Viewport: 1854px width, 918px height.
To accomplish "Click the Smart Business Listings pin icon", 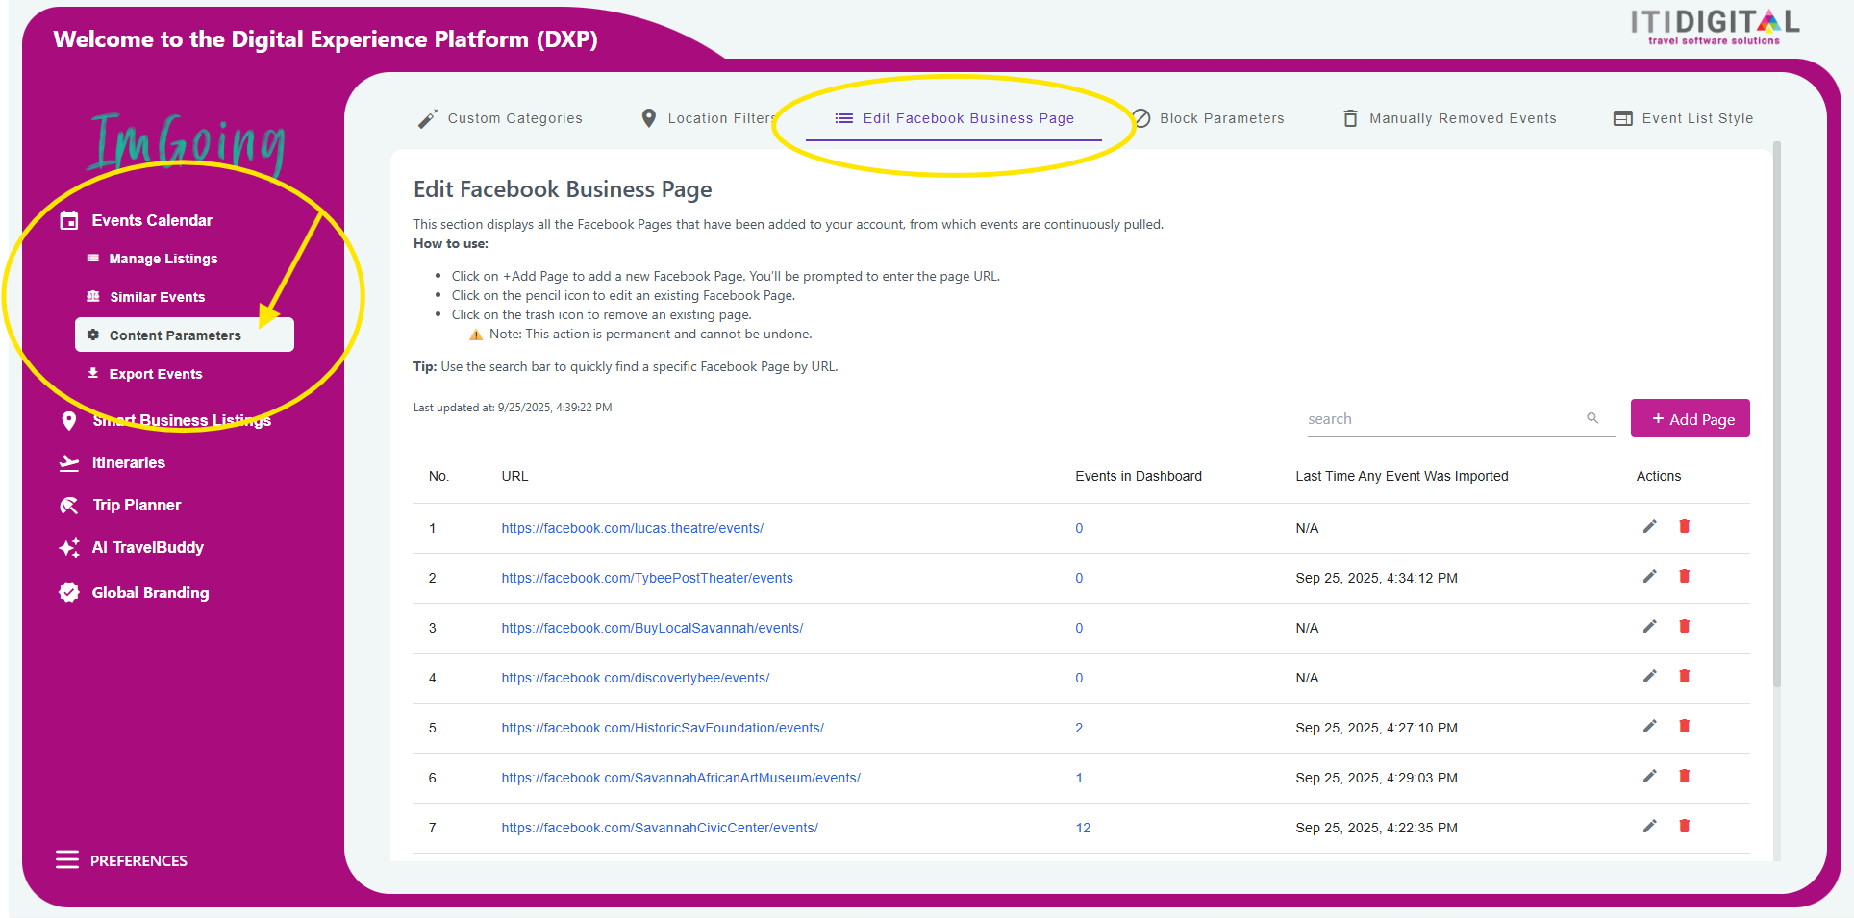I will tap(69, 420).
